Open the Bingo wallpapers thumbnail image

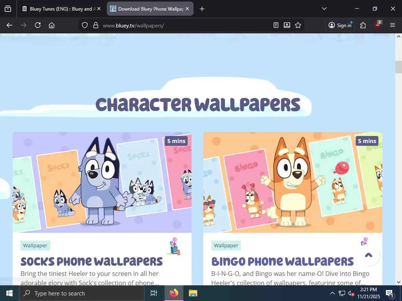click(x=293, y=183)
